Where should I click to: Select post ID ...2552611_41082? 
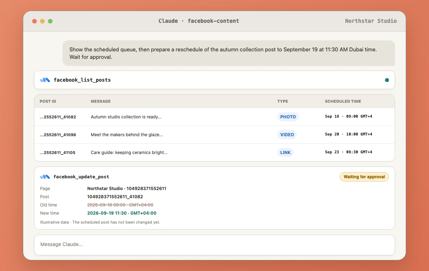58,117
